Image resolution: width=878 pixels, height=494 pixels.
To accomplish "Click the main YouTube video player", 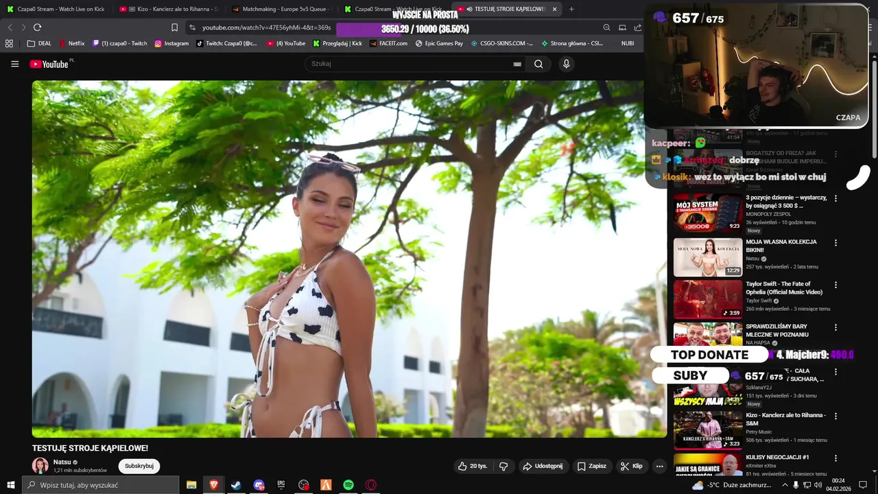I will click(349, 259).
